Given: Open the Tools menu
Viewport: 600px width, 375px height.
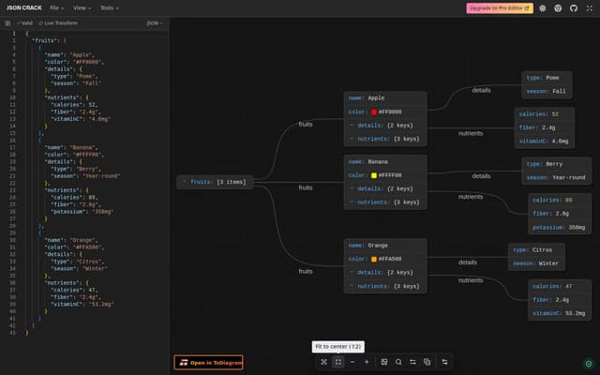Looking at the screenshot, I should (109, 7).
